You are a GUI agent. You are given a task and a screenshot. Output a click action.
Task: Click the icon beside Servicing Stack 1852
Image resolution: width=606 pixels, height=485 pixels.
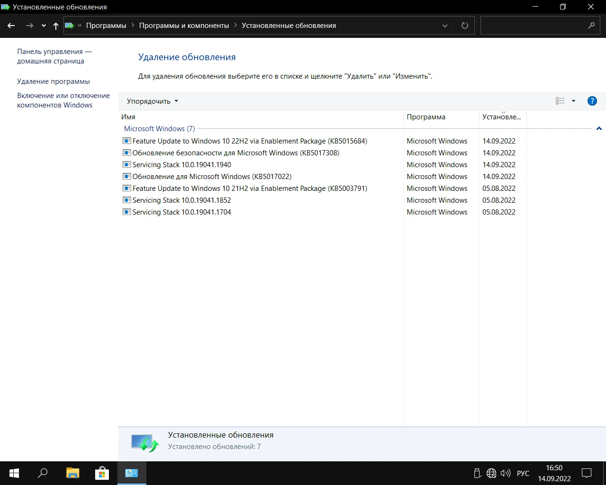coord(127,200)
